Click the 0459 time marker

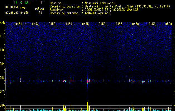152,24
